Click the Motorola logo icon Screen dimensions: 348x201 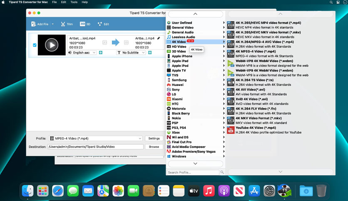coord(169,108)
